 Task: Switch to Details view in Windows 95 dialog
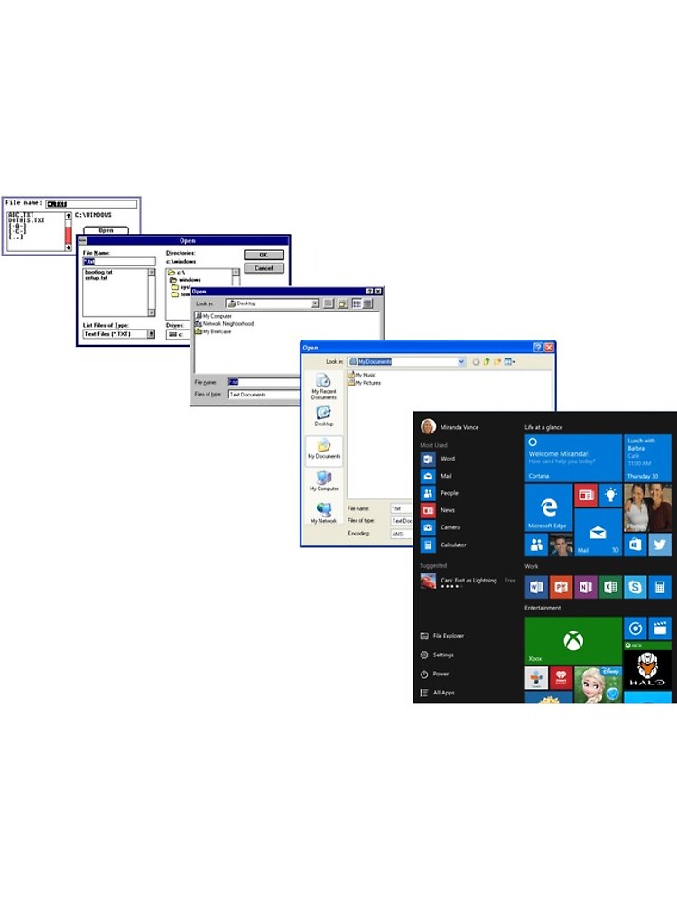click(x=367, y=303)
